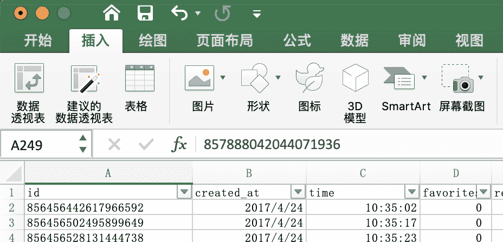The width and height of the screenshot is (503, 242).
Task: Click the fx insert function button
Action: (179, 144)
